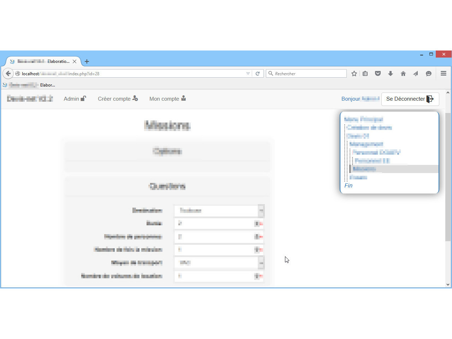
Task: Open the Mon compte menu item
Action: pyautogui.click(x=168, y=99)
